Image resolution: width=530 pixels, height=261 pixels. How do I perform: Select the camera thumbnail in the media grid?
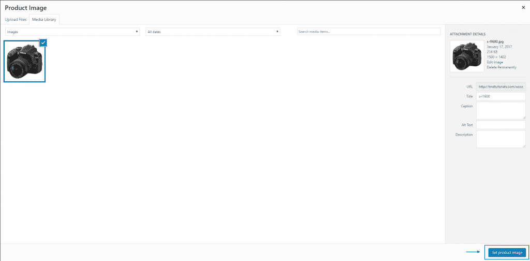click(24, 62)
